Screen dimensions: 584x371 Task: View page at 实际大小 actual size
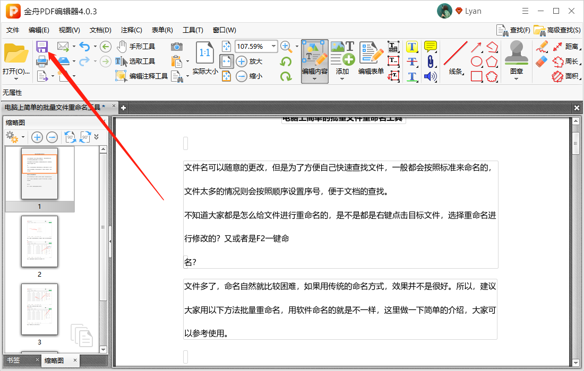point(205,53)
